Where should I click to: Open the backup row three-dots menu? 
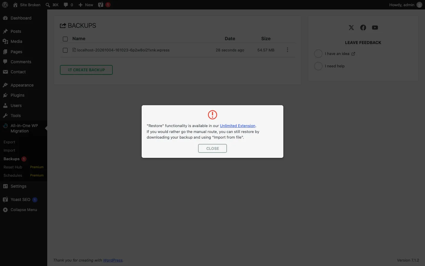(x=287, y=50)
